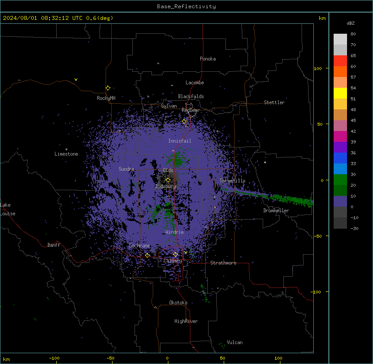This screenshot has height=364, width=373.
Task: Click the Cochrane town label
Action: [x=139, y=246]
